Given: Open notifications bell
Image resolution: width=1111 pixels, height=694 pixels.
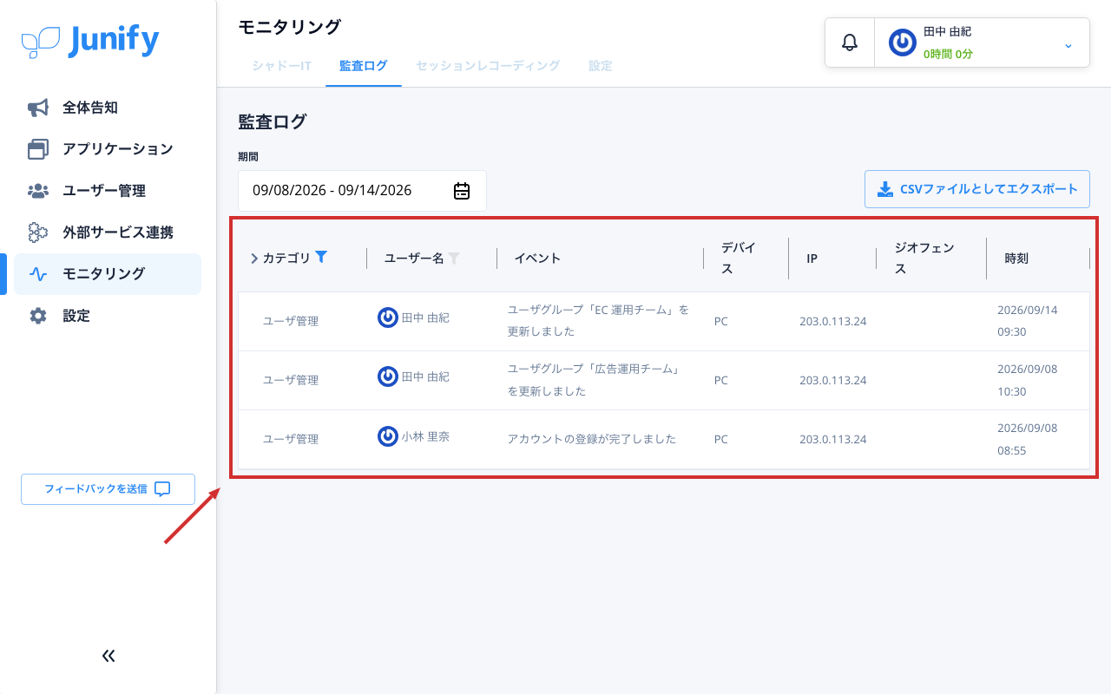Looking at the screenshot, I should tap(850, 43).
